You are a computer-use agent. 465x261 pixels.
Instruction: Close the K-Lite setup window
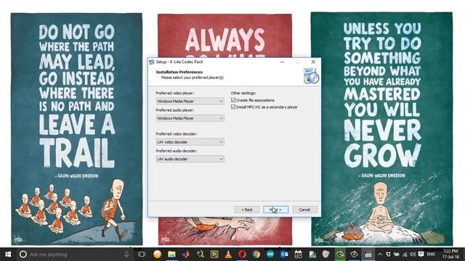pos(313,62)
